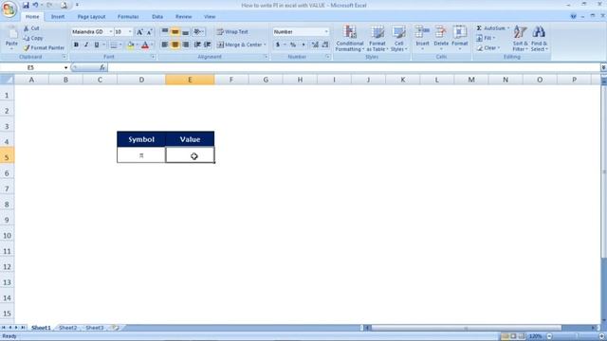
Task: Open the Clear options
Action: pos(487,48)
